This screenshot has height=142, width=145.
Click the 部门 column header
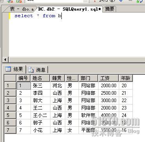coord(88,78)
